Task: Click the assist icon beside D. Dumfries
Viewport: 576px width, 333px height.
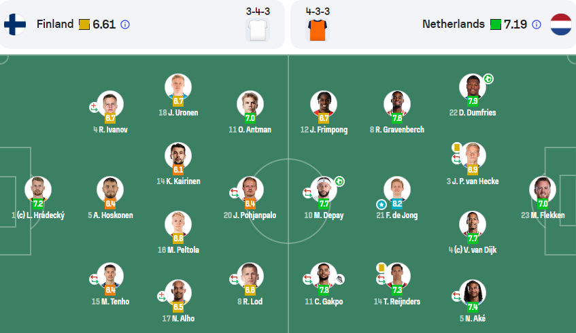Action: coord(488,79)
